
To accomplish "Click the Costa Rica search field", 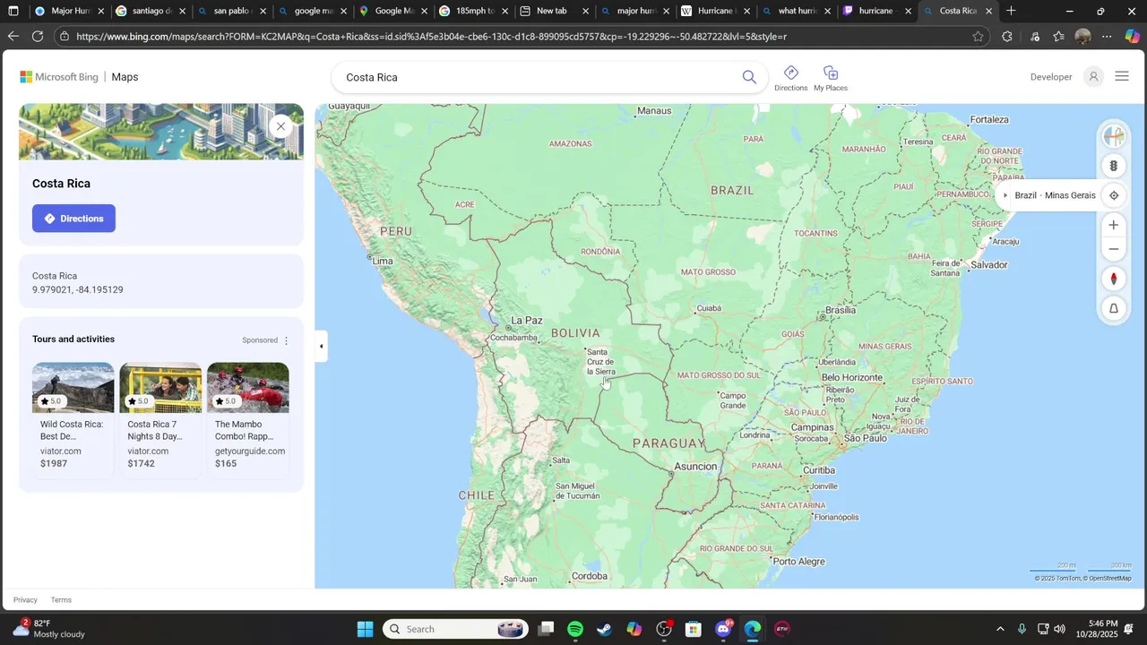I will point(538,77).
